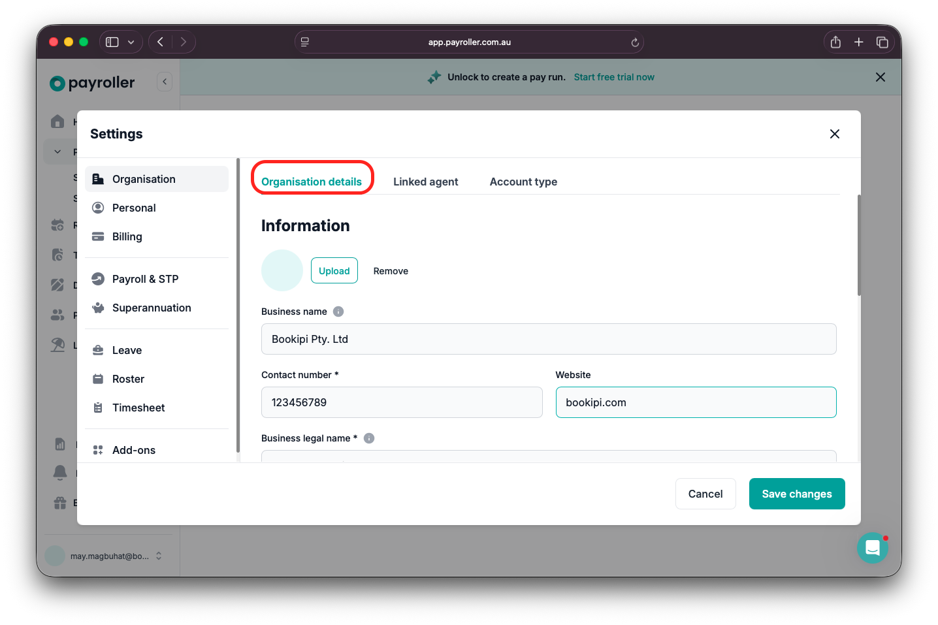The height and width of the screenshot is (625, 938).
Task: Click Save changes
Action: tap(797, 494)
